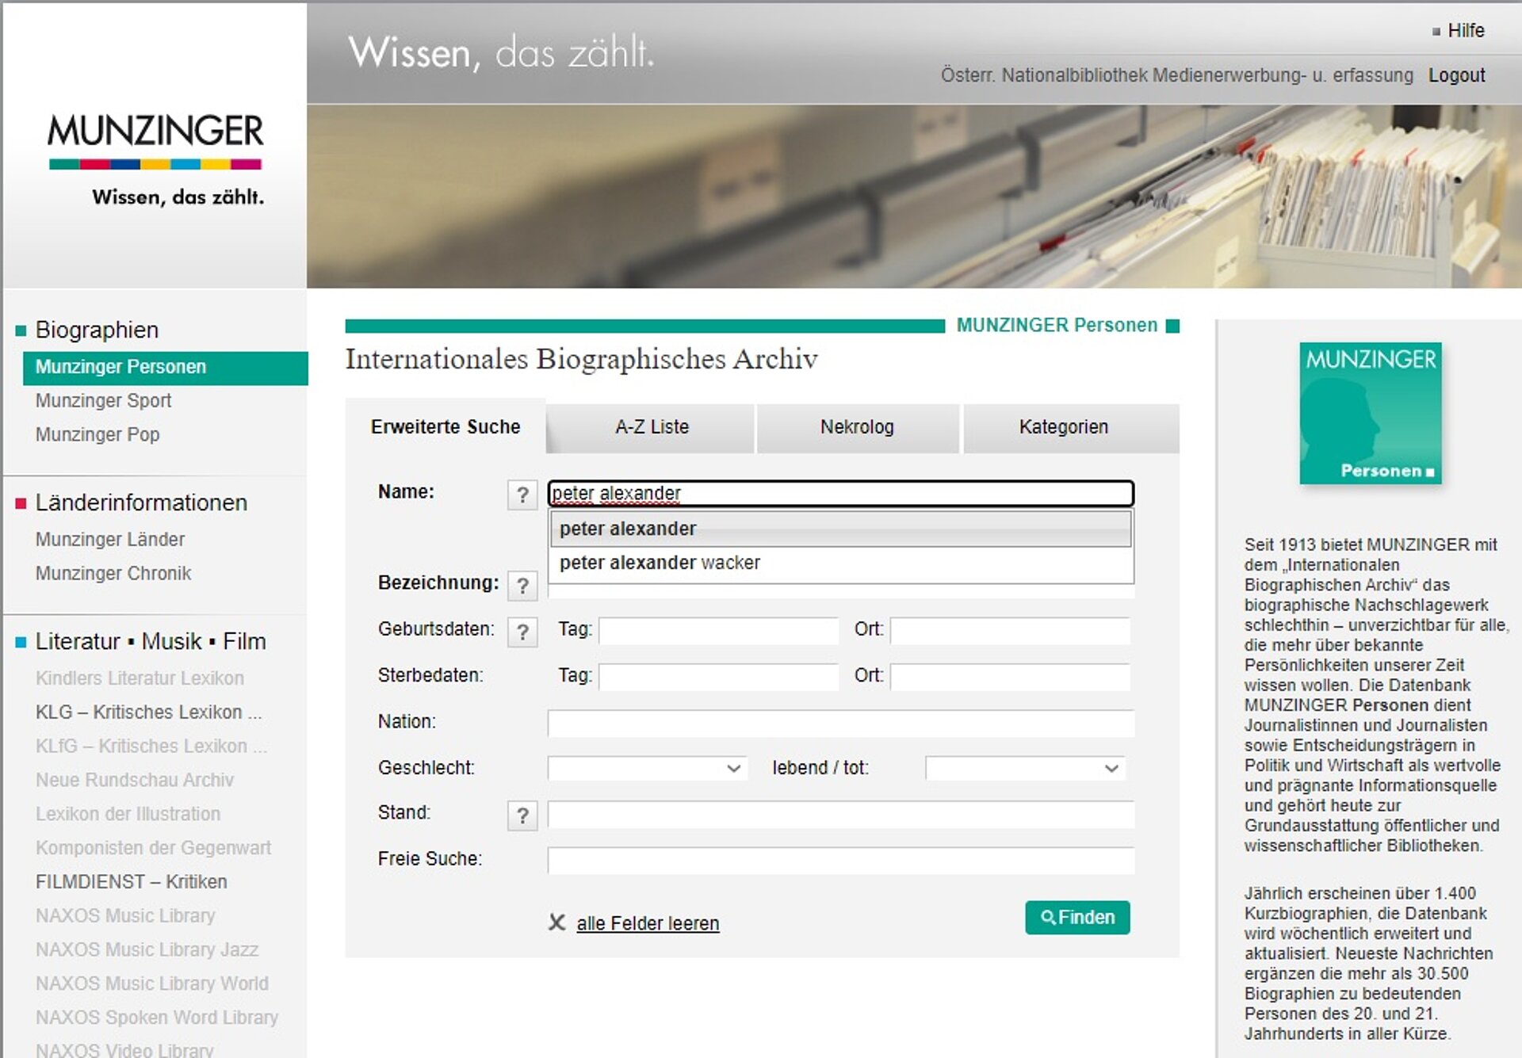Image resolution: width=1522 pixels, height=1058 pixels.
Task: Click the Nation input field
Action: 841,723
